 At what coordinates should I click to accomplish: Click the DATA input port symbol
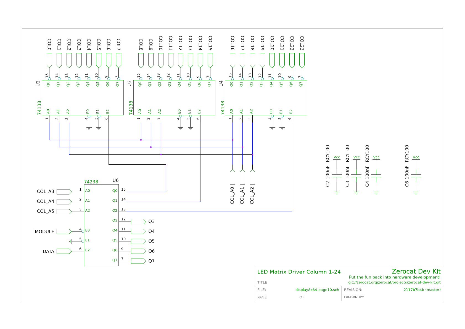click(64, 251)
